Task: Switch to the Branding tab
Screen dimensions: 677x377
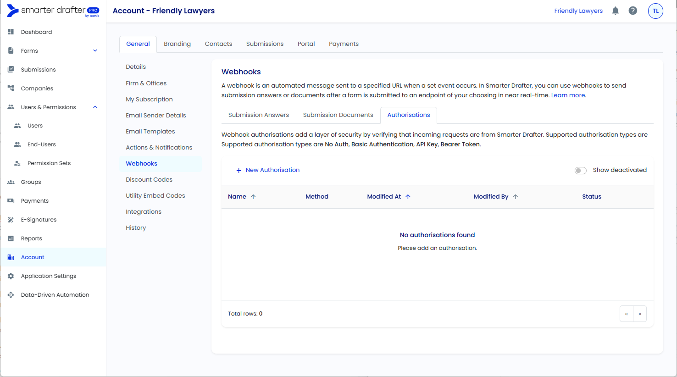Action: 177,44
